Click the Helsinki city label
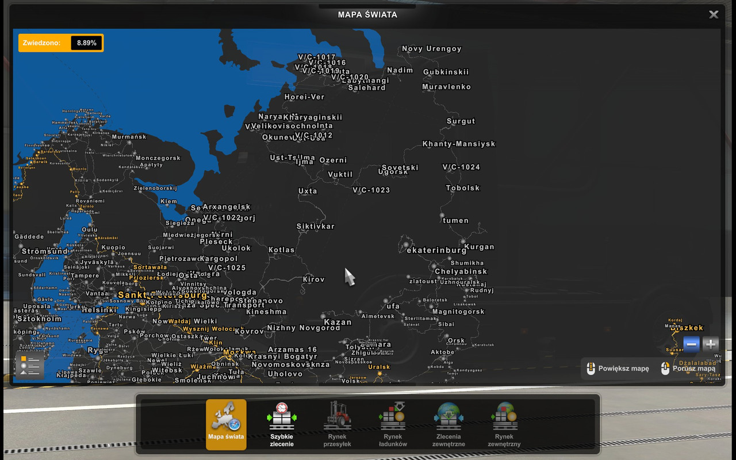The width and height of the screenshot is (736, 460). tap(99, 310)
